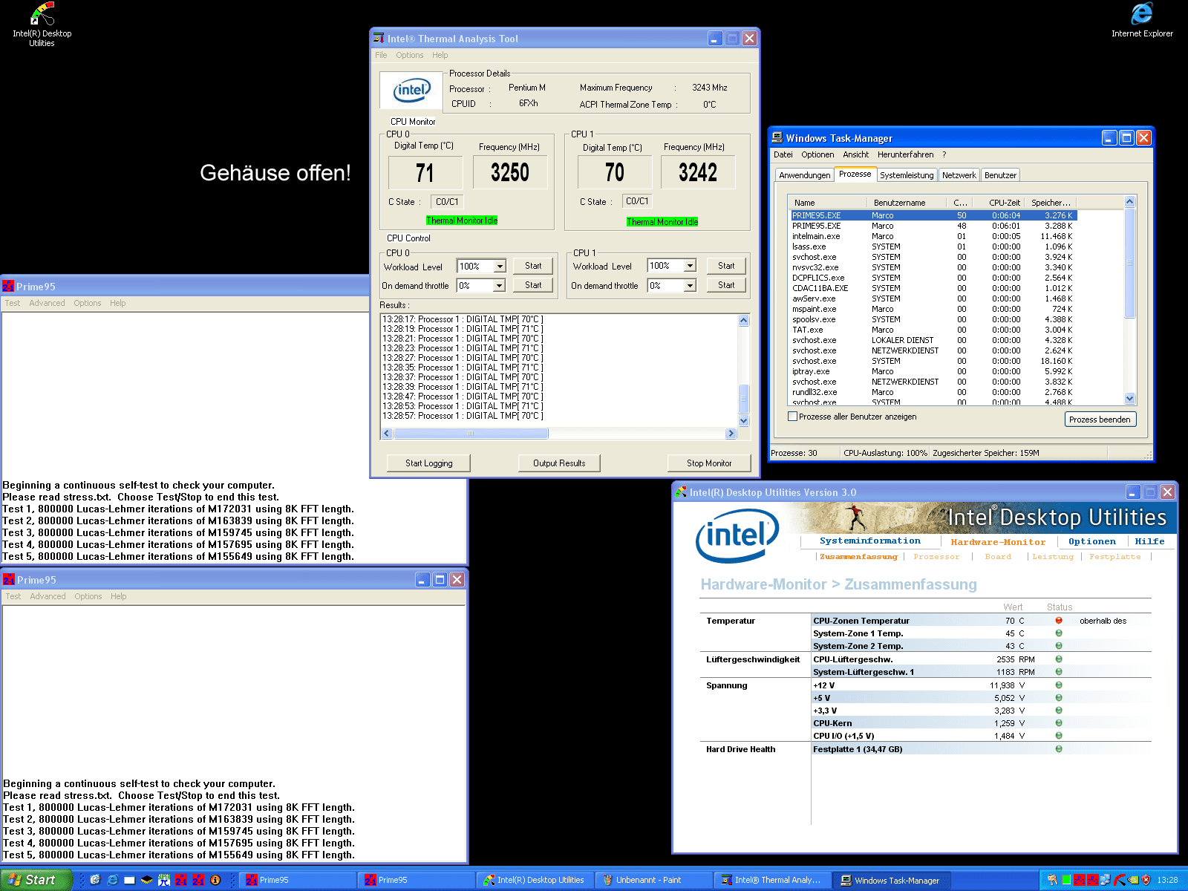Image resolution: width=1188 pixels, height=891 pixels.
Task: Open Options menu in Thermal Analysis Tool
Action: (x=409, y=55)
